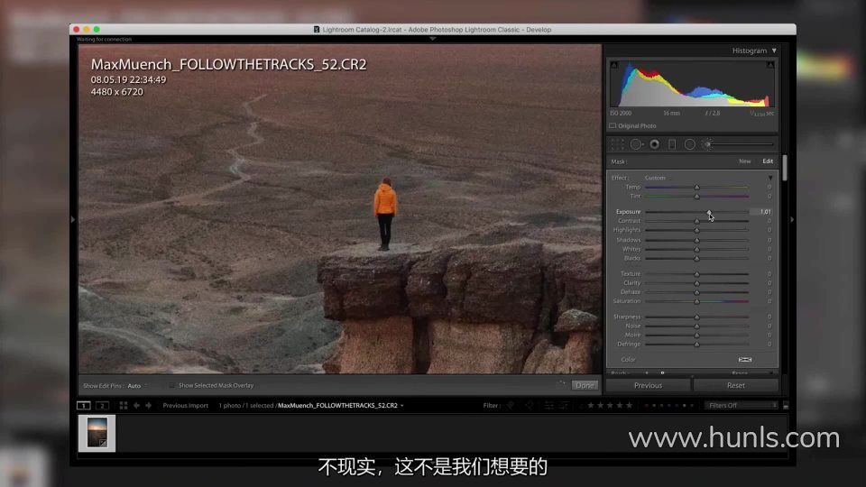Adjust the Dehaze slider

coord(697,292)
